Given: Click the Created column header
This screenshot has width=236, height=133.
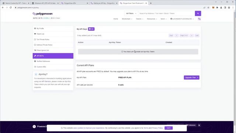Looking at the screenshot, I should [x=169, y=42].
